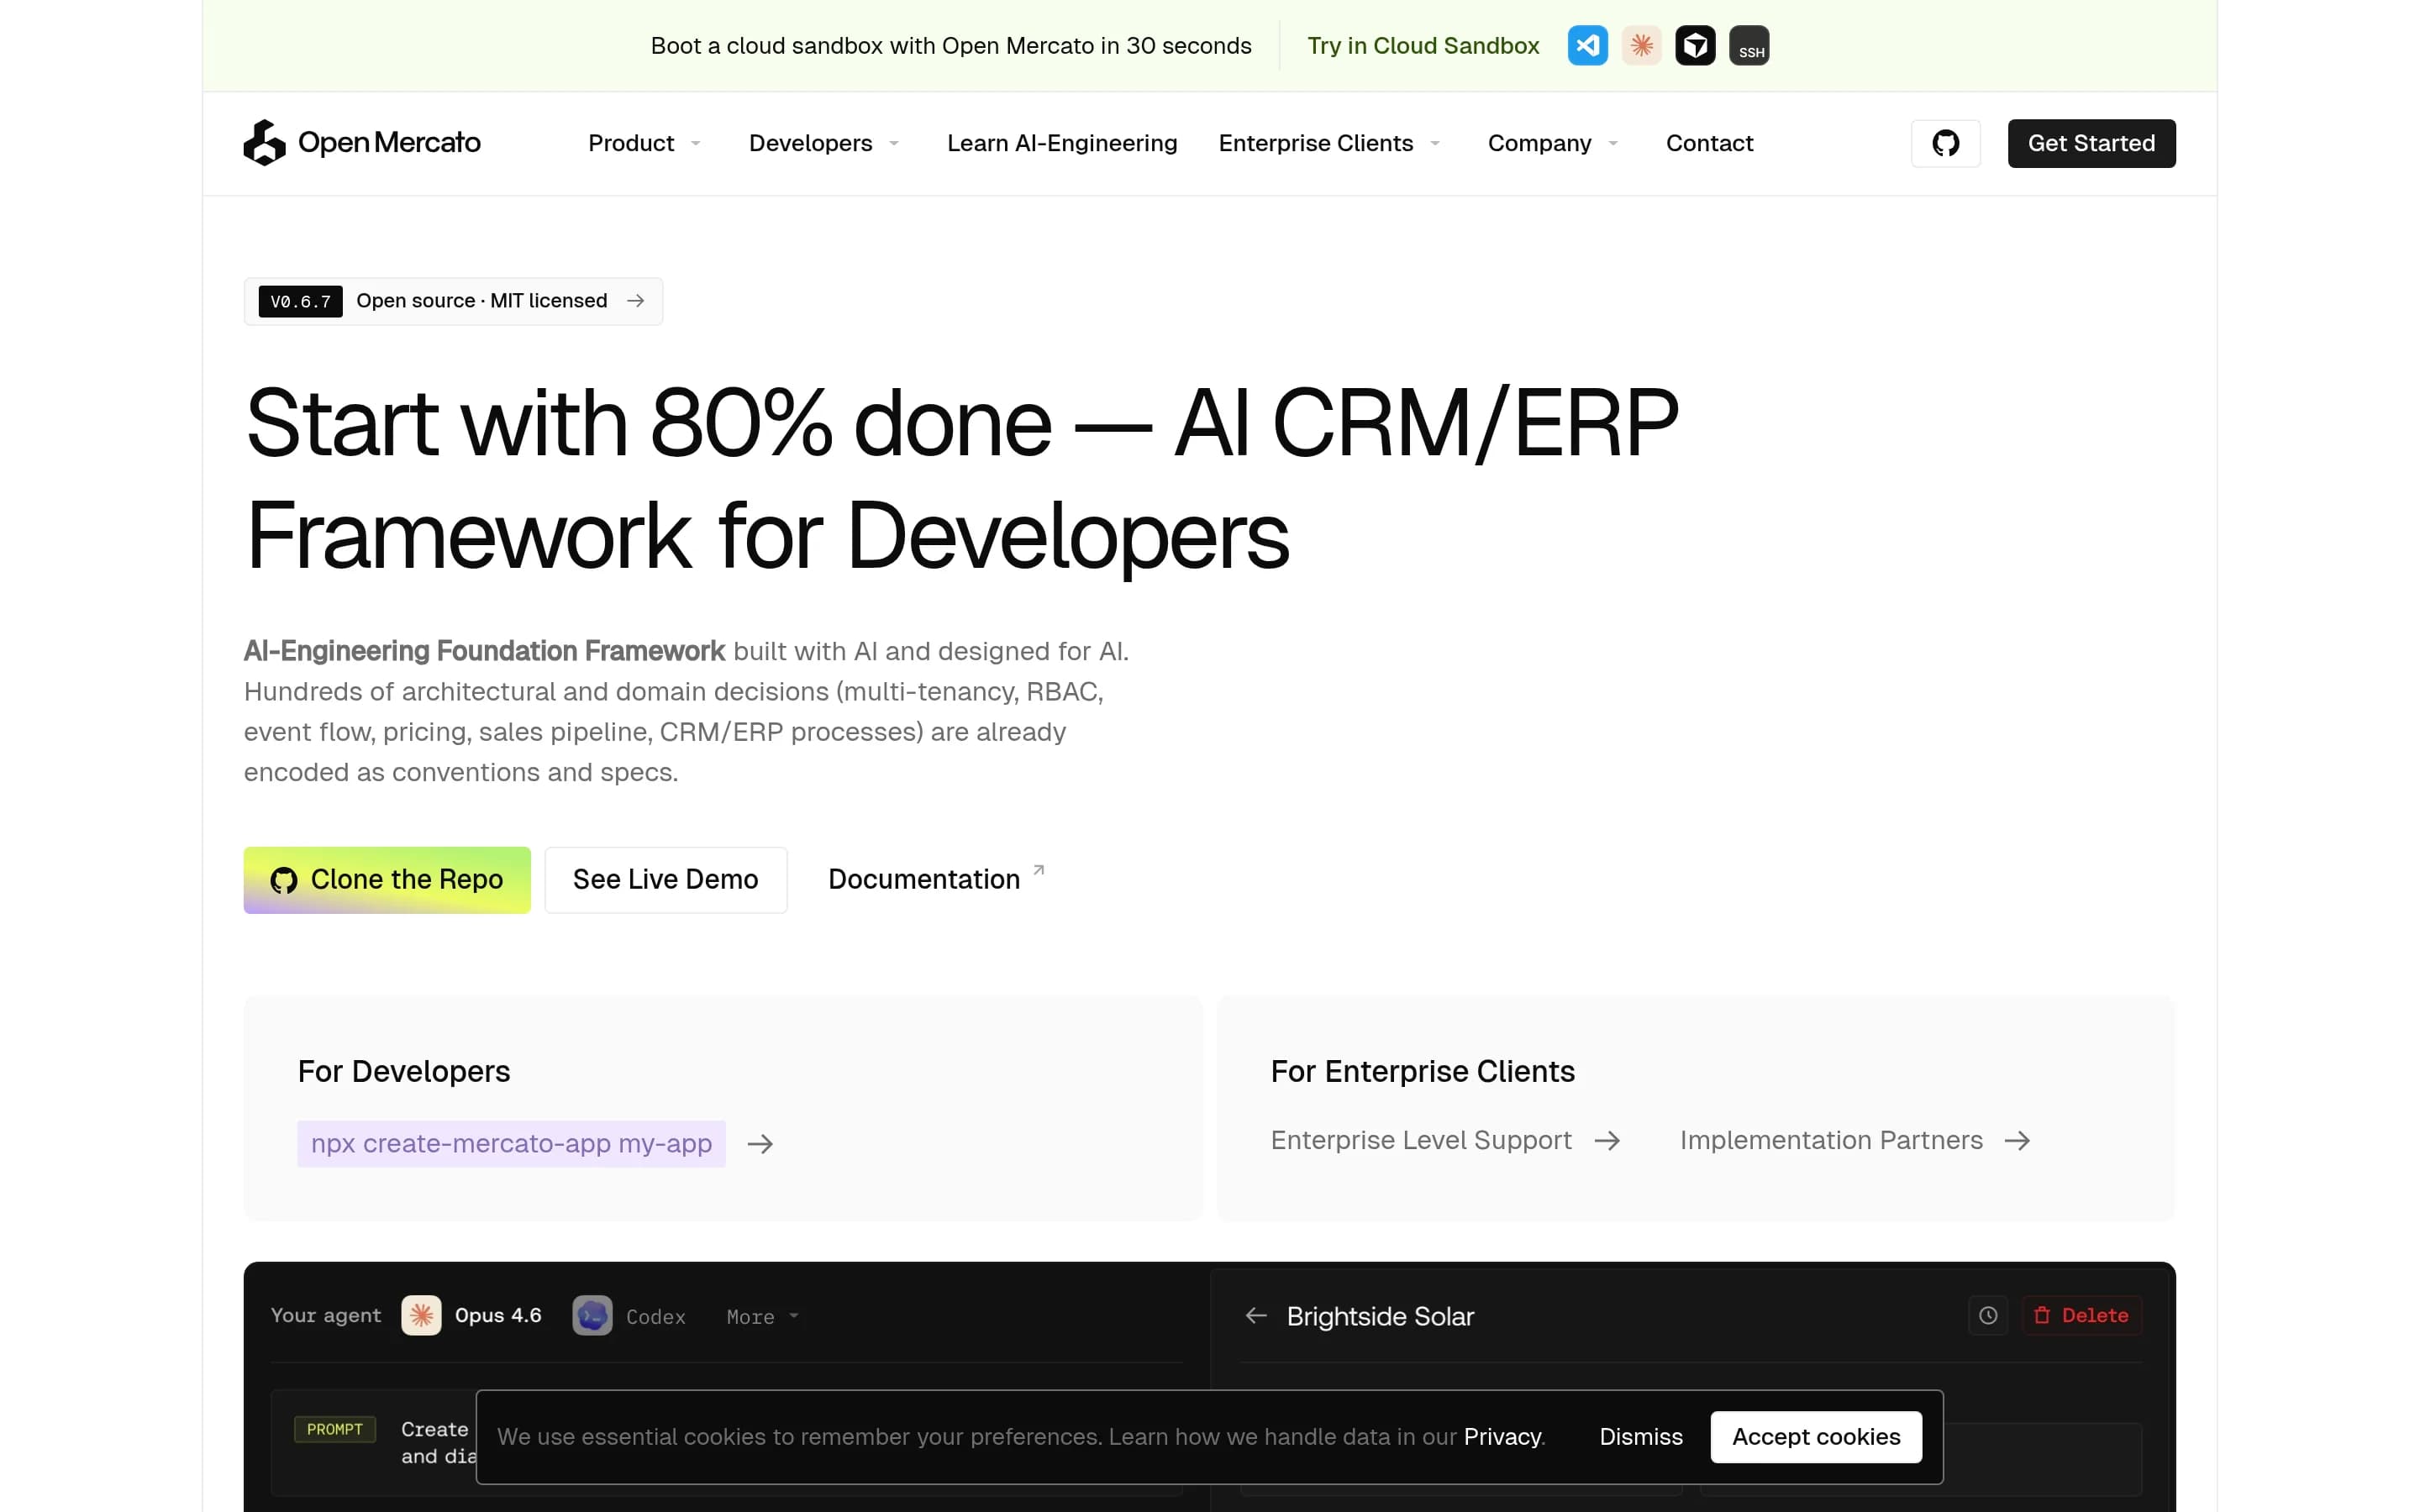The image size is (2420, 1512).
Task: Click Clone the Repo button
Action: pos(387,880)
